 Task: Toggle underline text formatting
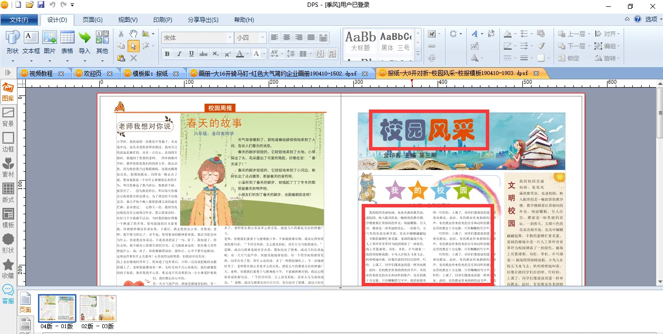coord(191,54)
